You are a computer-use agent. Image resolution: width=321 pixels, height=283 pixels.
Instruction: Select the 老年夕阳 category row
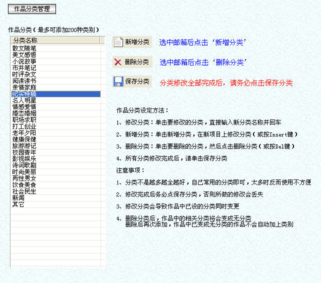55,133
